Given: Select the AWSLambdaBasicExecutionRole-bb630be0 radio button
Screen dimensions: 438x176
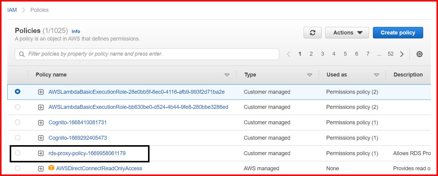Looking at the screenshot, I should tap(17, 107).
